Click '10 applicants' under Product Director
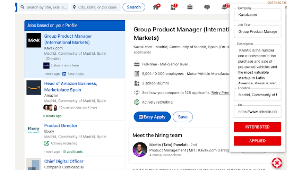 click(72, 152)
